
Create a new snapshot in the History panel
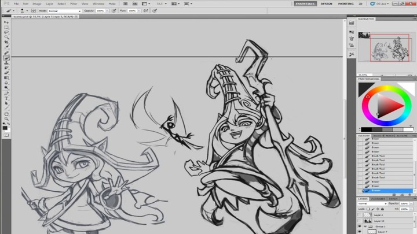pyautogui.click(x=402, y=195)
